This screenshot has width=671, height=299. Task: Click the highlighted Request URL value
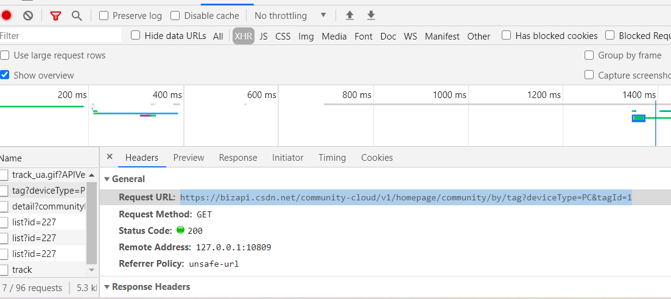[x=406, y=198]
